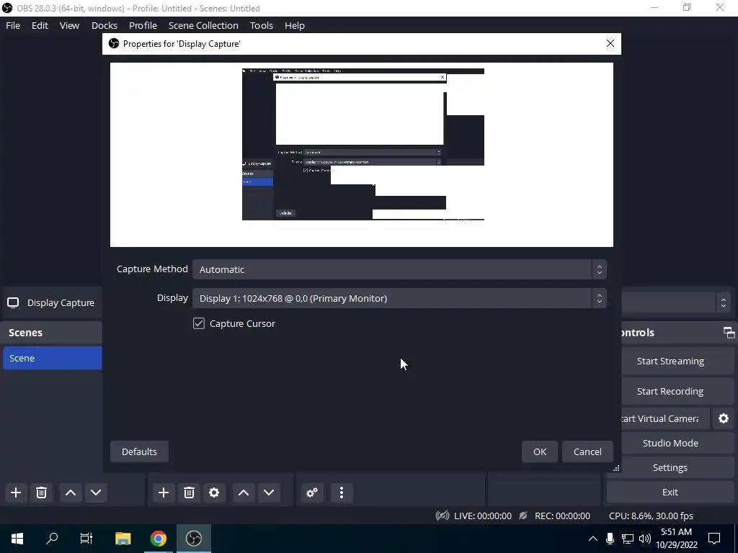
Task: Click the Display dropdown spinner arrows
Action: pyautogui.click(x=599, y=298)
